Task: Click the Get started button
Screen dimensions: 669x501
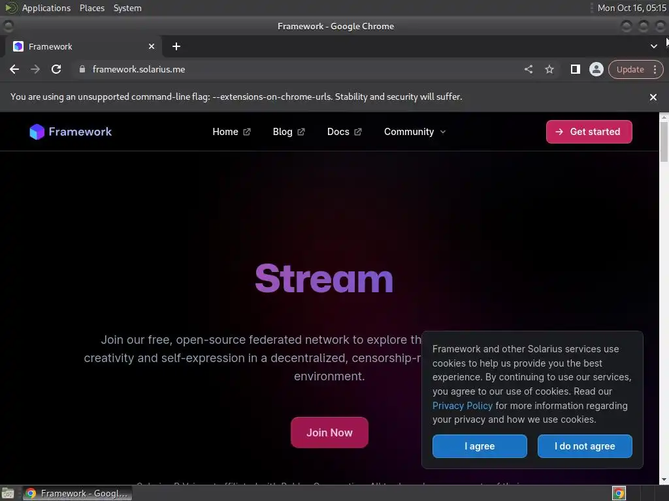Action: 589,132
